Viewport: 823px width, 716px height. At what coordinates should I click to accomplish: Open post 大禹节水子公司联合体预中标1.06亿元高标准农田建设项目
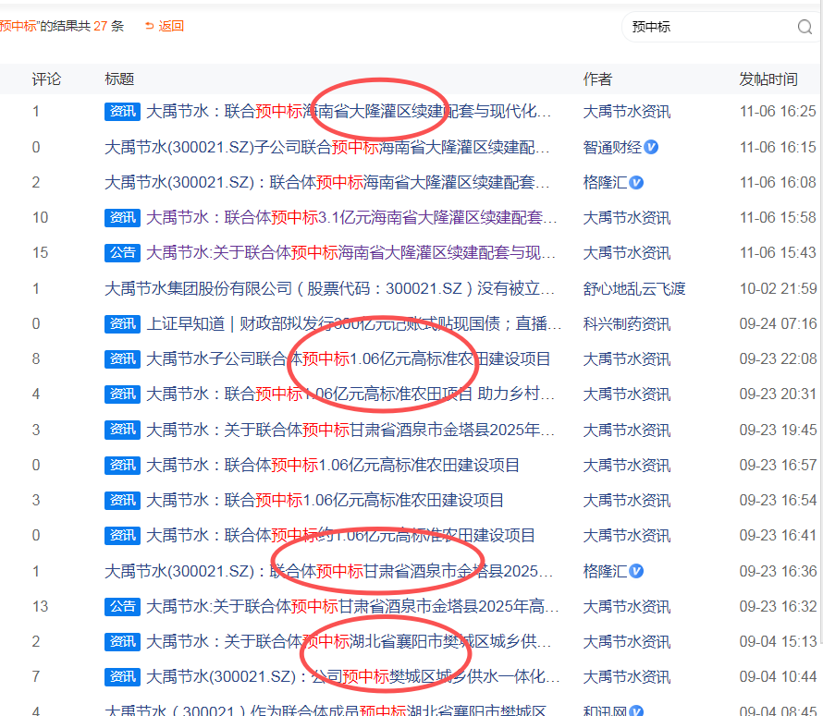coord(348,358)
